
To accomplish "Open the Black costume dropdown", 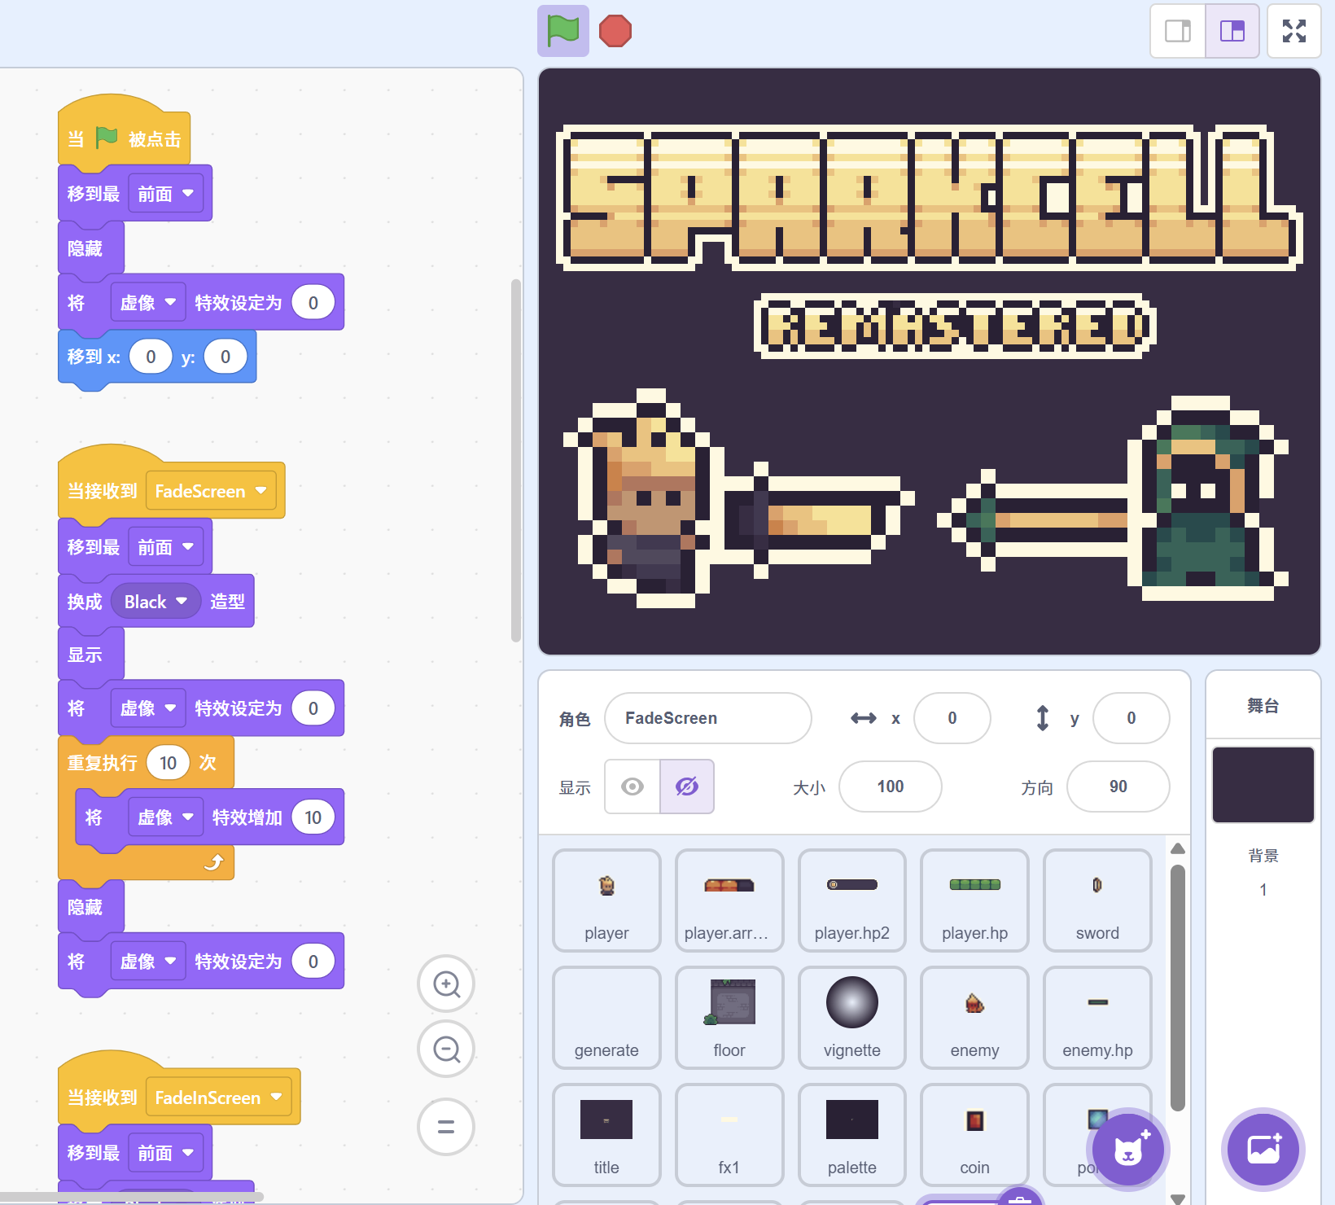I will tap(155, 602).
